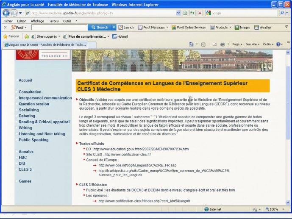Click the Images toolbar button
This screenshot has height=219, width=292.
242,28
